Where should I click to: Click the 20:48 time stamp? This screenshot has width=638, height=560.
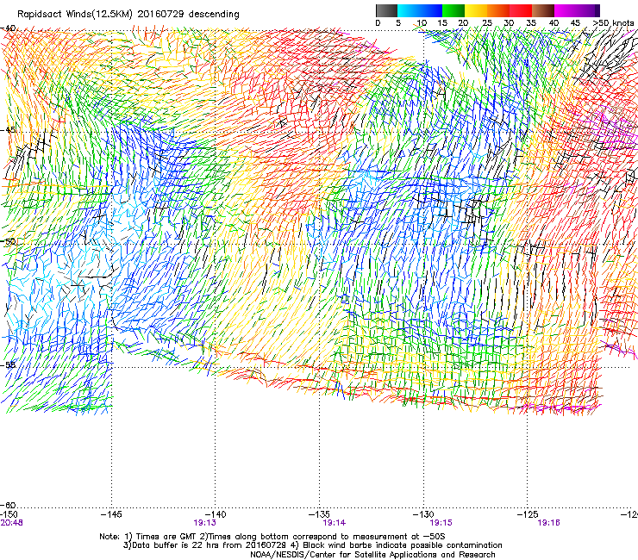[11, 523]
